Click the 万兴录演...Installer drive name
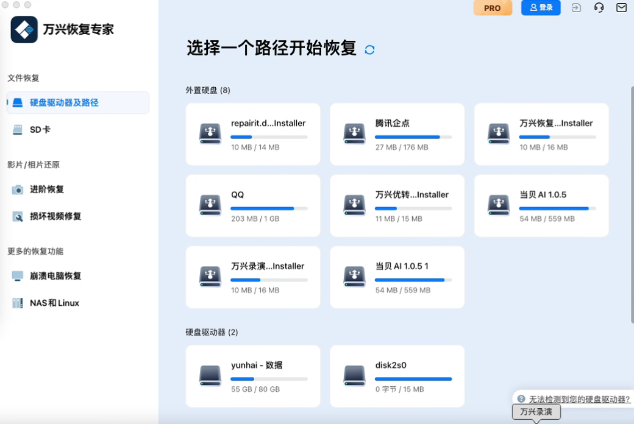This screenshot has width=634, height=424. tap(267, 266)
